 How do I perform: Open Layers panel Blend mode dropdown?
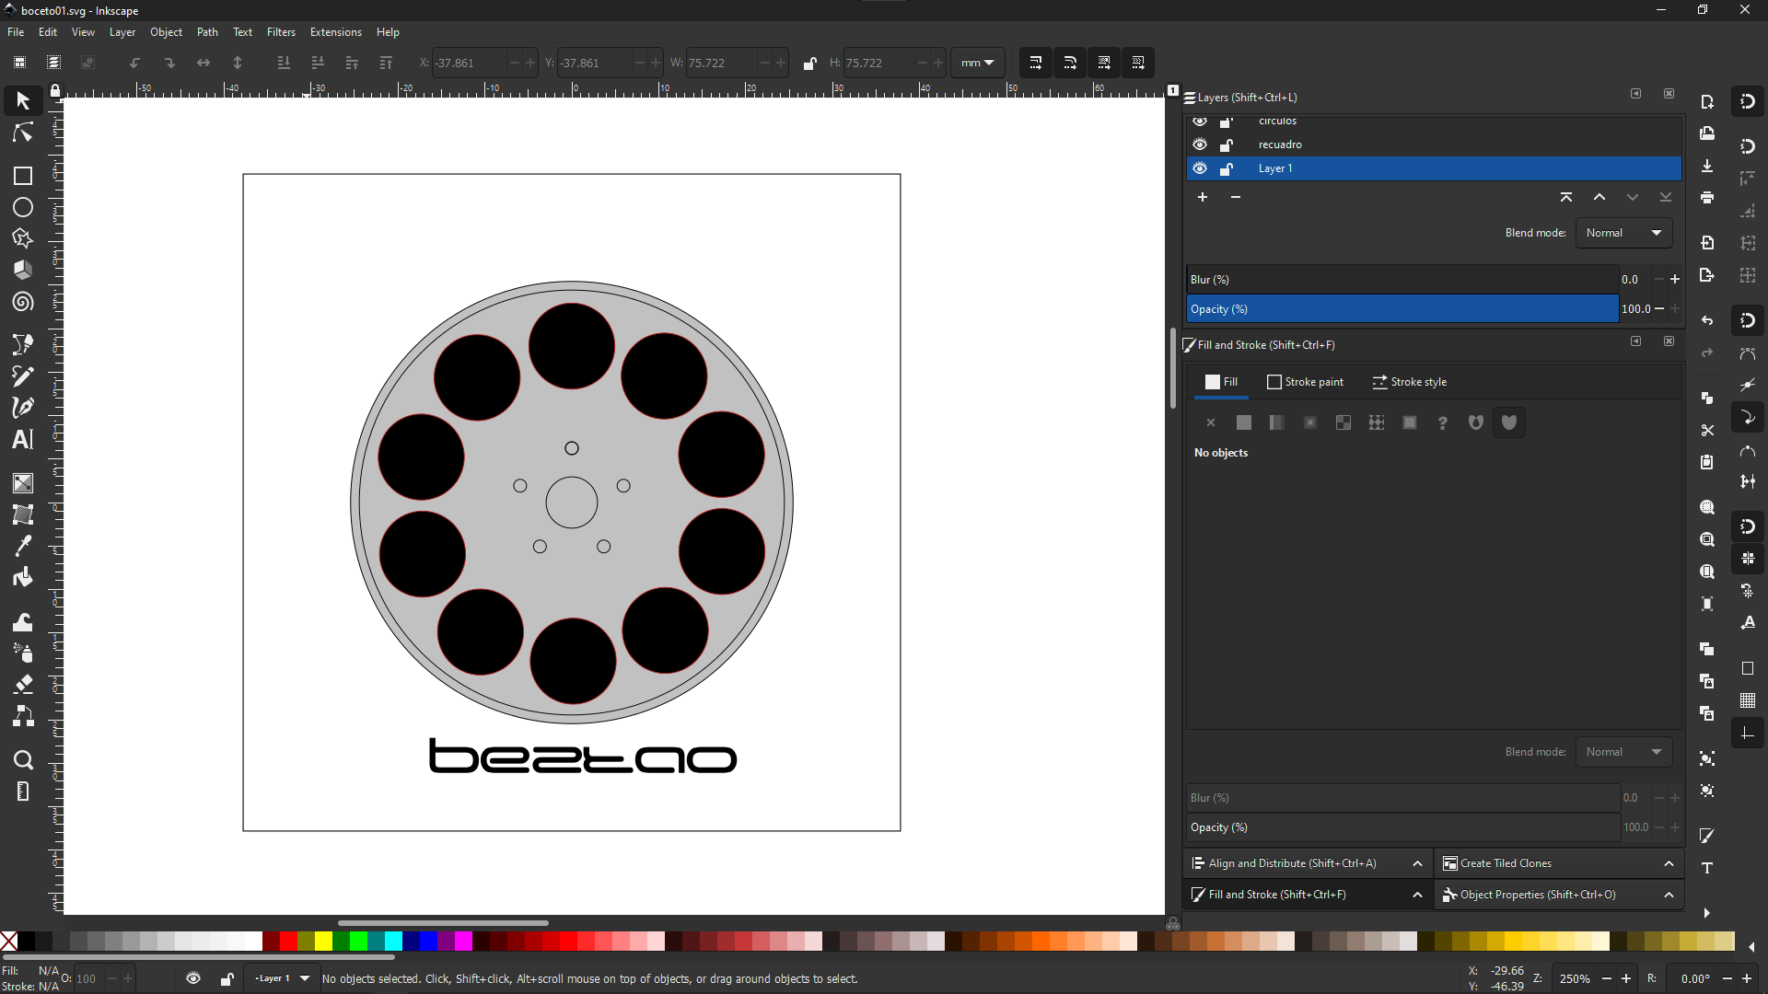click(x=1623, y=233)
